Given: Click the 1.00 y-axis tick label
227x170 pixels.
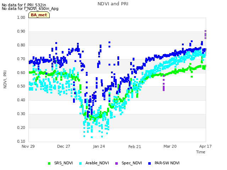Looking at the screenshot, I should (21, 17).
